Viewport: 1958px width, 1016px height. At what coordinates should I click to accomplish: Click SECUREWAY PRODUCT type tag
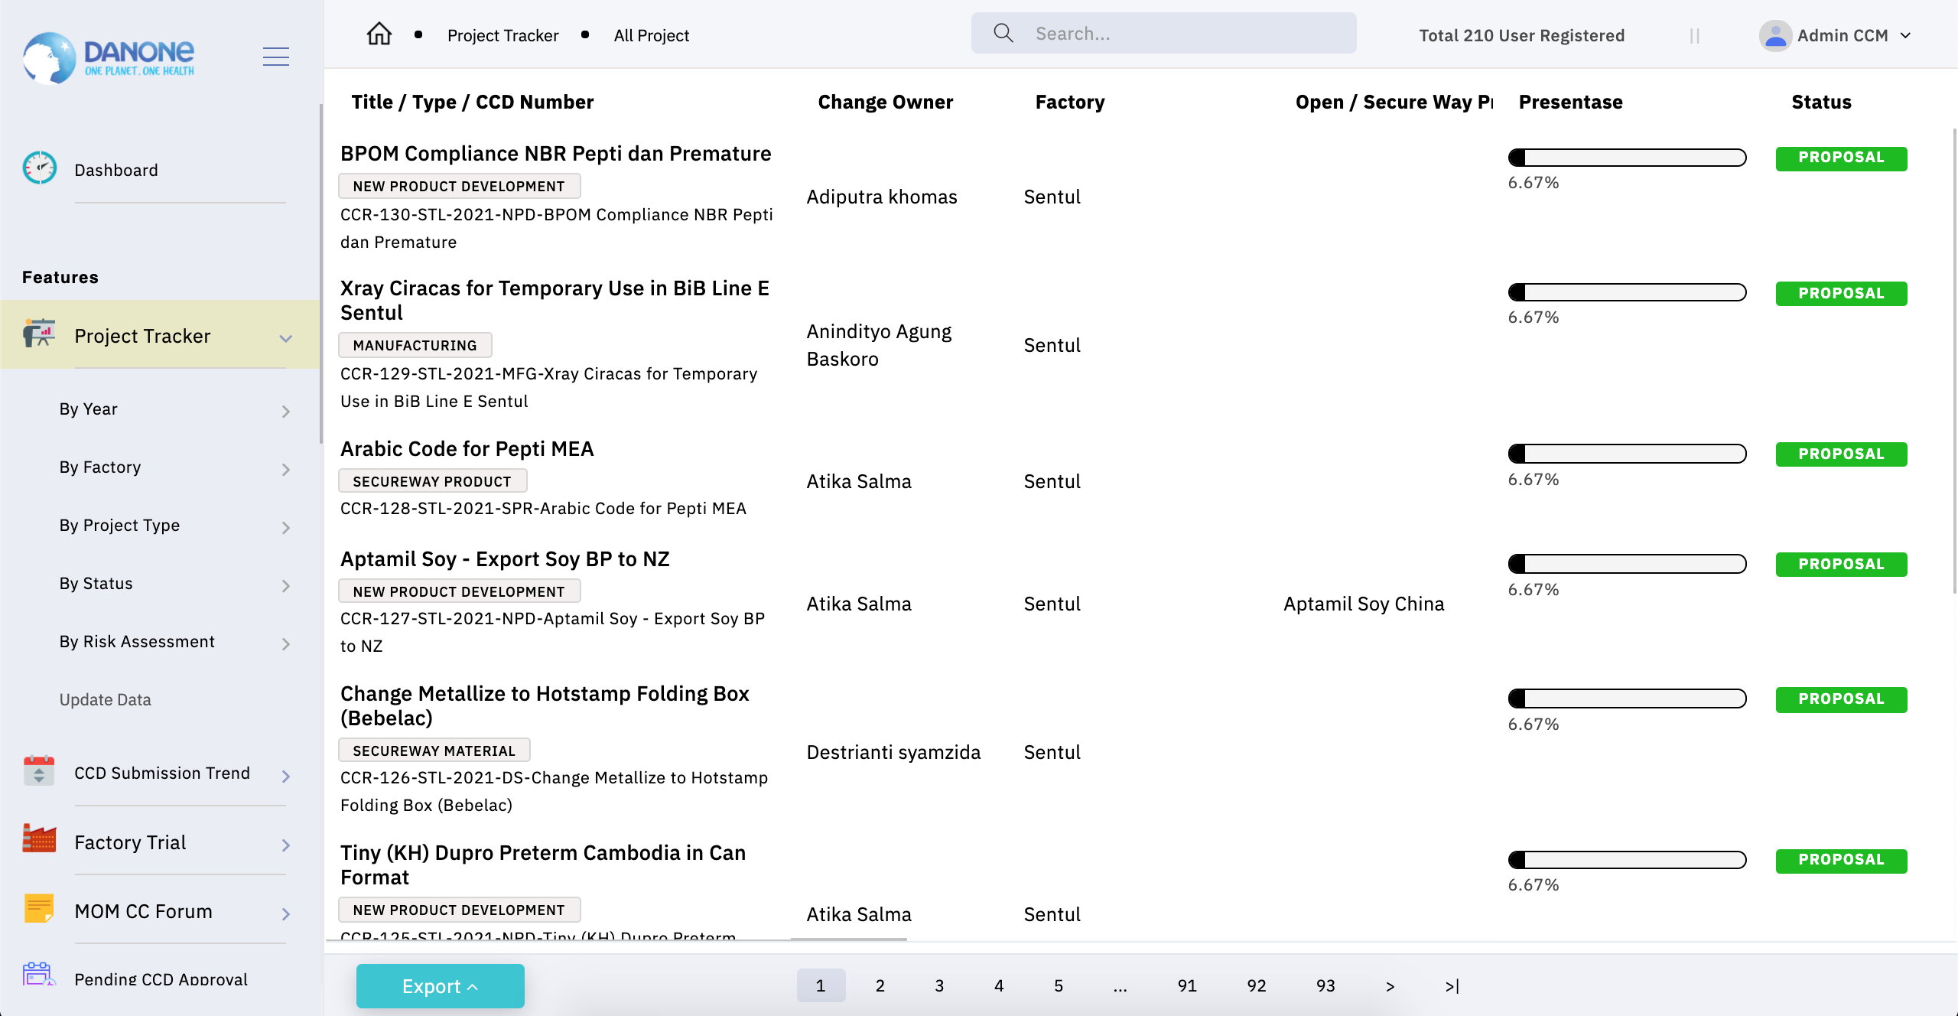tap(433, 481)
